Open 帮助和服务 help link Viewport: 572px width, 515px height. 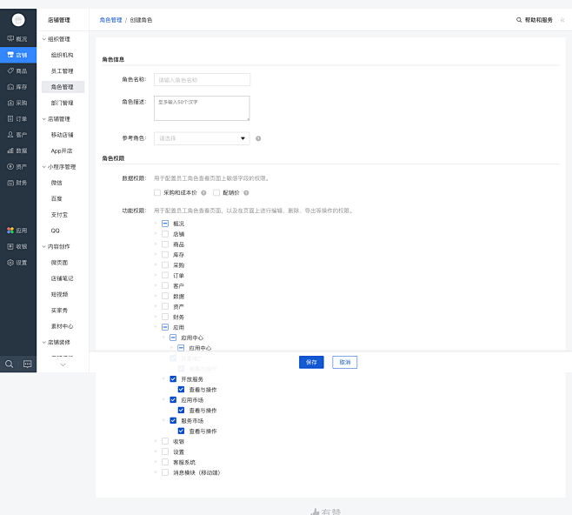point(539,20)
